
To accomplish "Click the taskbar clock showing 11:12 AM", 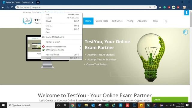I will (180, 105).
